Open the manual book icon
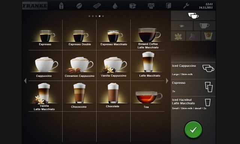Viewport: 240px width, 144px height. coord(168,6)
